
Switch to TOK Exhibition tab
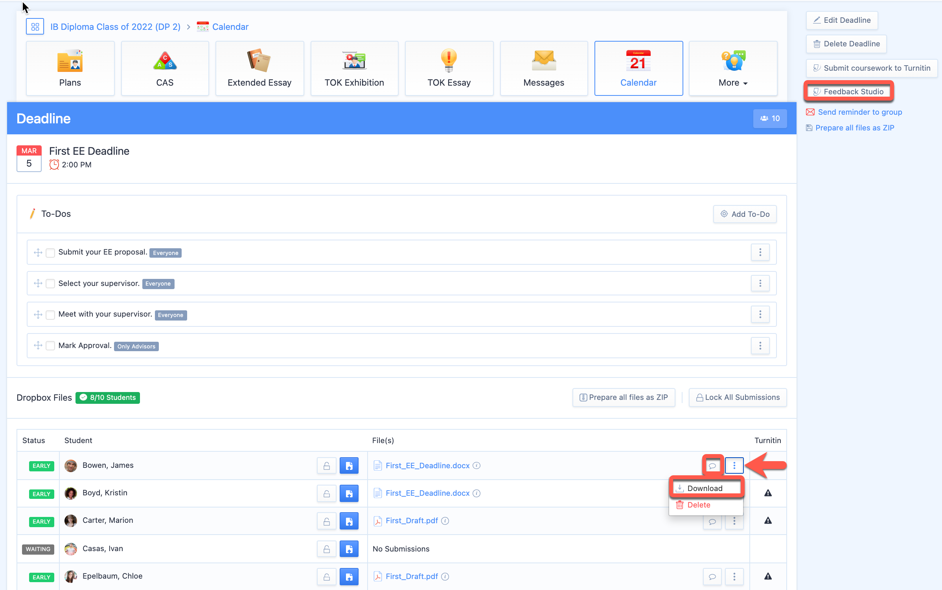click(354, 68)
